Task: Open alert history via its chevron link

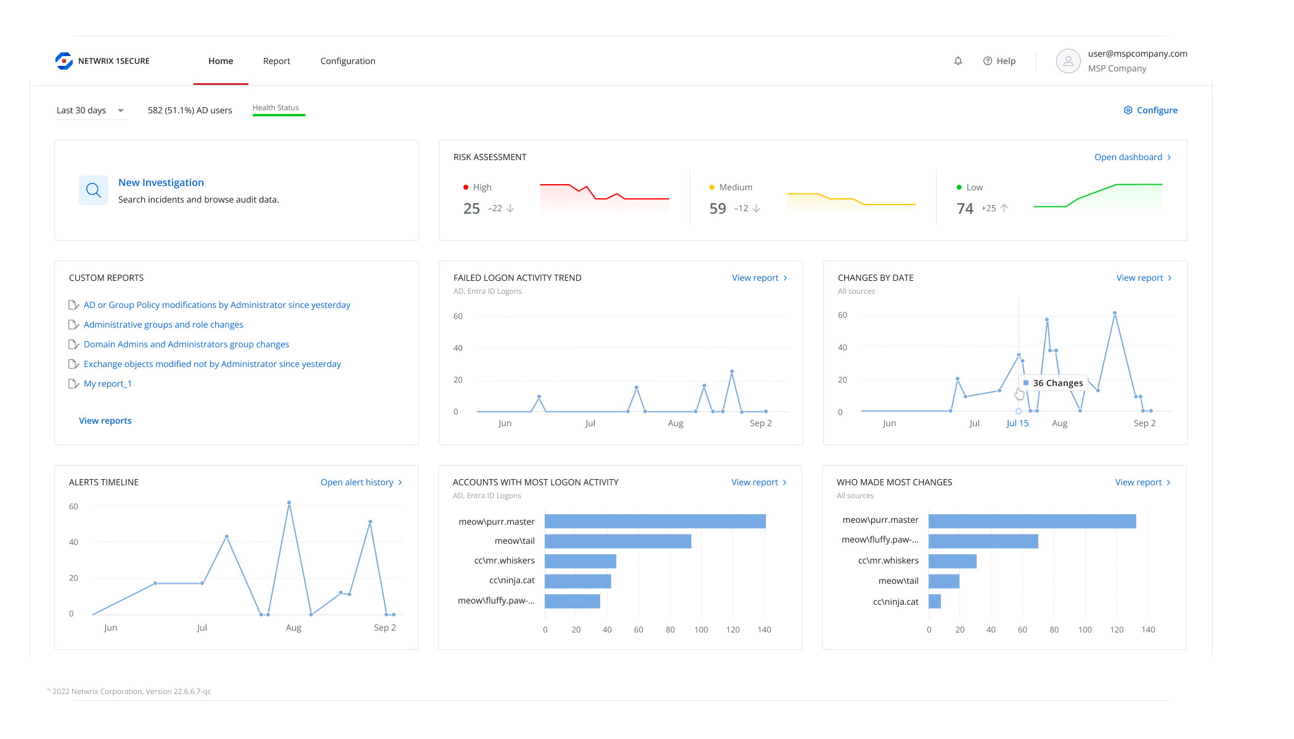Action: coord(400,482)
